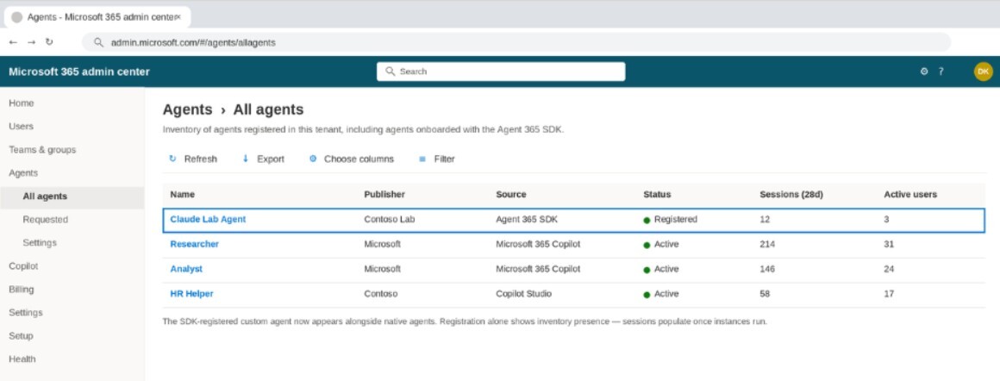The width and height of the screenshot is (1000, 381).
Task: Click the Copilot Studio source cell
Action: pos(523,294)
